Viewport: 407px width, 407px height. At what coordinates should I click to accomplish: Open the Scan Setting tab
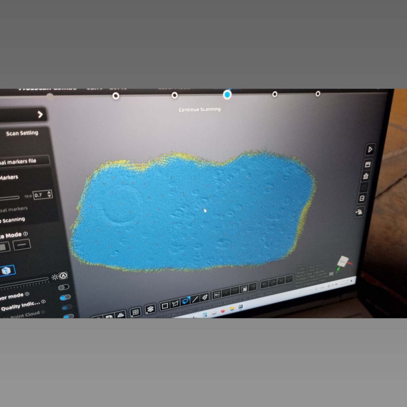[22, 133]
